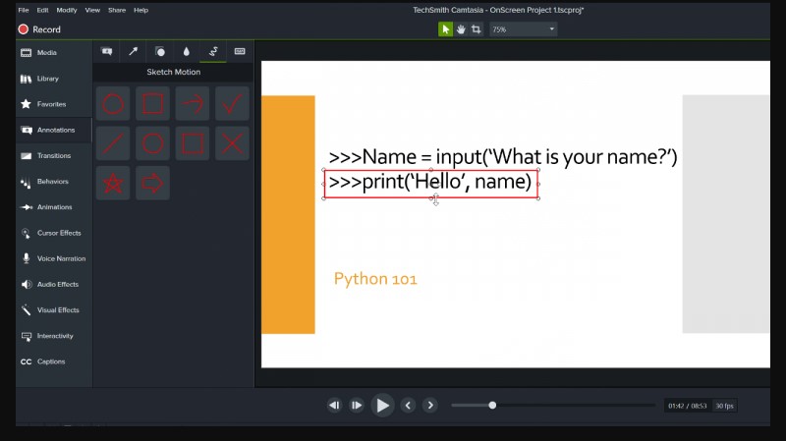Choose the outlined right arrow sketch shape
Screen dimensions: 786x441
(x=152, y=183)
